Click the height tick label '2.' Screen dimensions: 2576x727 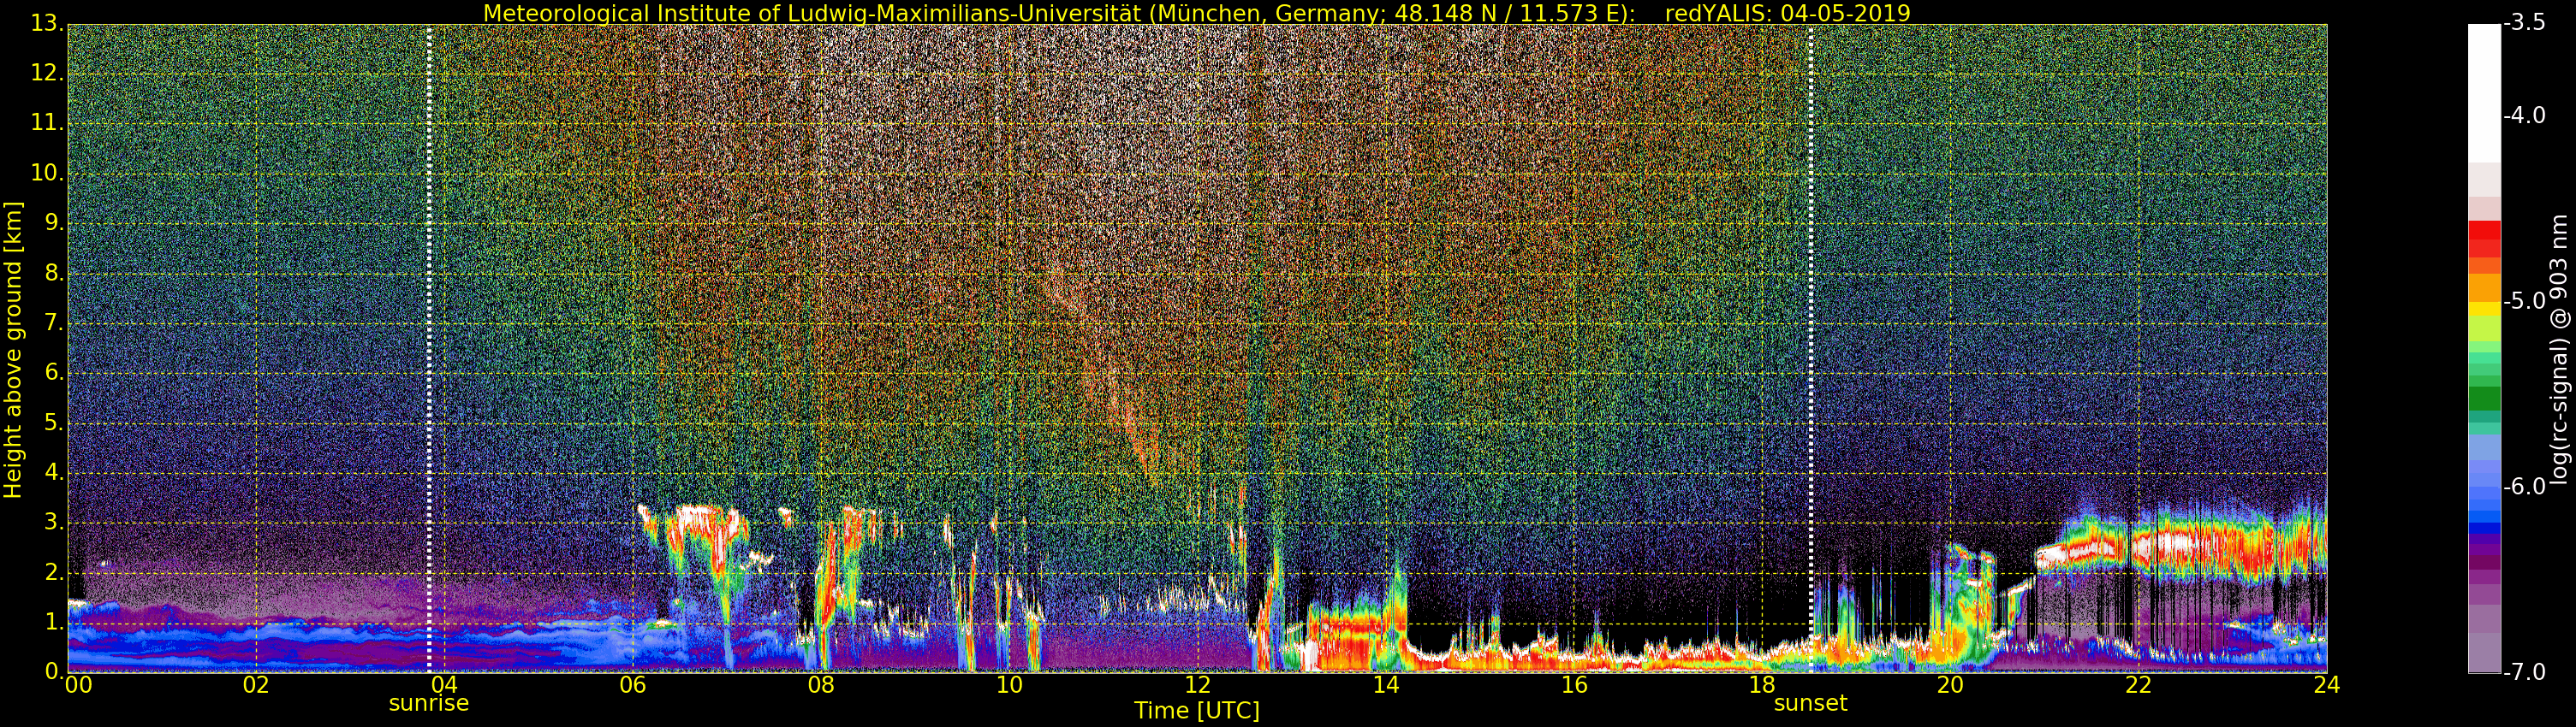[54, 573]
